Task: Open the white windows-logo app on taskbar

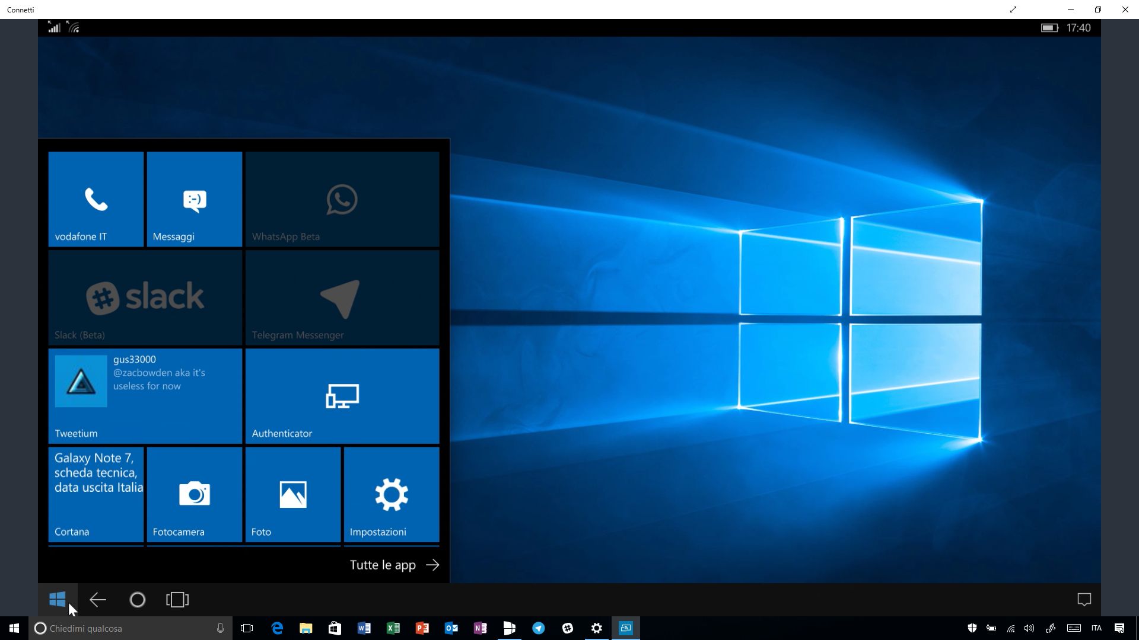Action: (510, 628)
